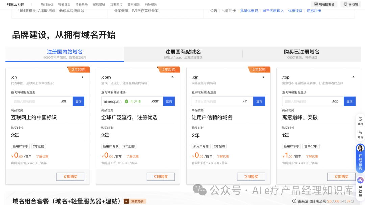This screenshot has width=365, height=205.
Task: Click 立即购买 on the .xin card
Action: (251, 177)
